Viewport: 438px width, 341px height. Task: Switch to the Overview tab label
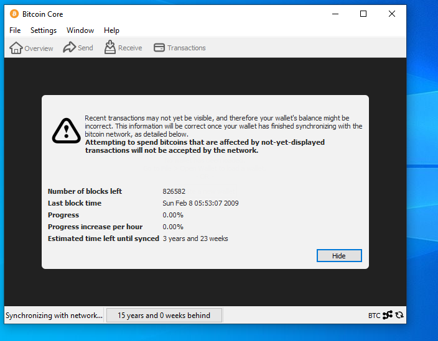39,48
